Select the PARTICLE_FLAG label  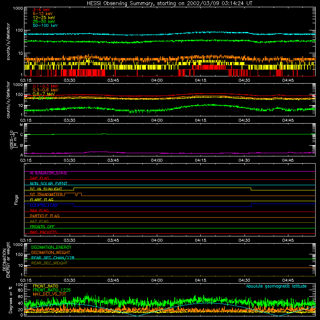click(45, 216)
